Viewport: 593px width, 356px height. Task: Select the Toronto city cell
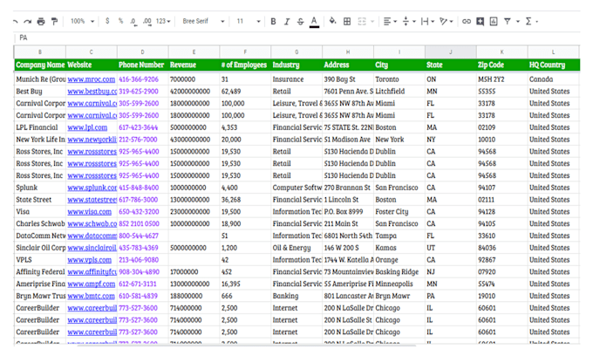399,79
